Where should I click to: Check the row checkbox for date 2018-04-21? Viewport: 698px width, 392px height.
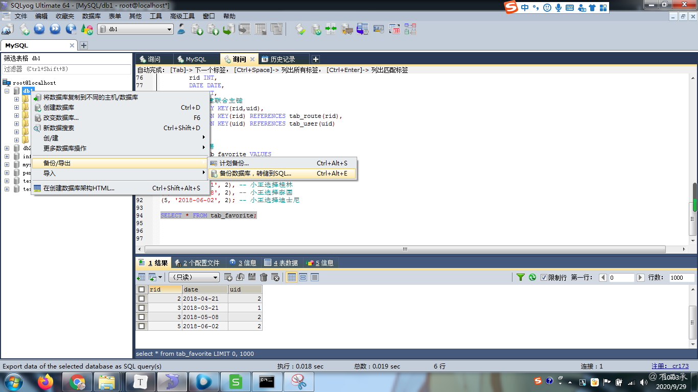tap(142, 299)
